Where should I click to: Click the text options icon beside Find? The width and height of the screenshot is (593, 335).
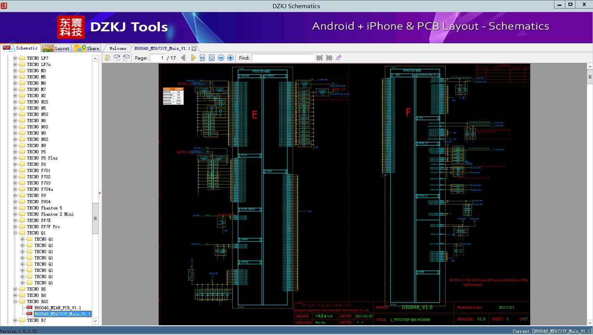point(338,58)
